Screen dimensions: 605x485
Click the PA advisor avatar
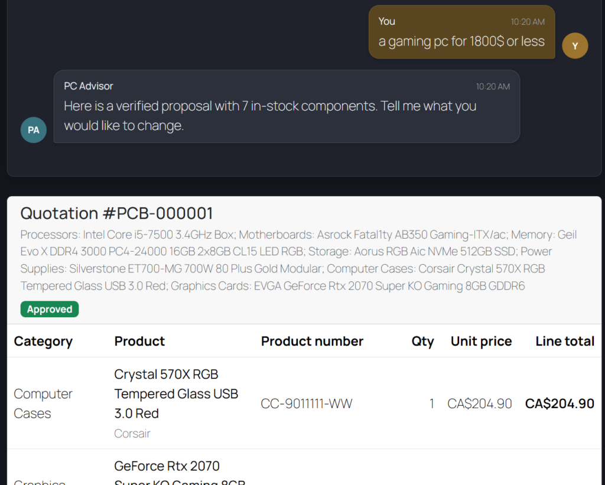[34, 130]
